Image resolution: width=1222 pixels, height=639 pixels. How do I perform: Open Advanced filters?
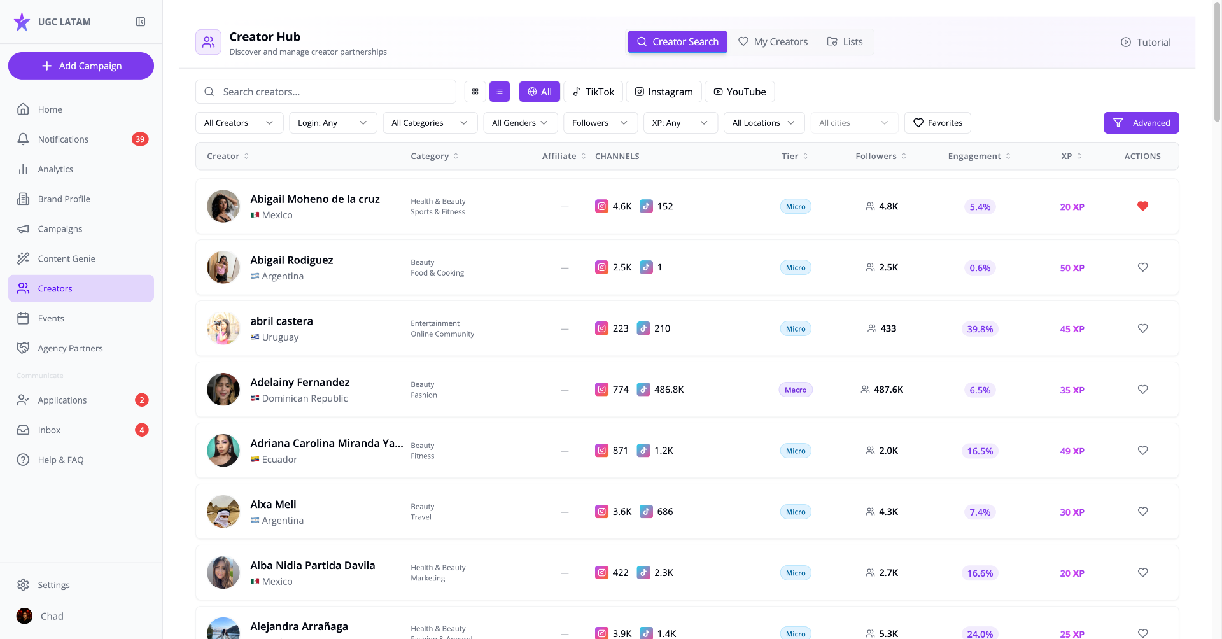click(x=1141, y=123)
